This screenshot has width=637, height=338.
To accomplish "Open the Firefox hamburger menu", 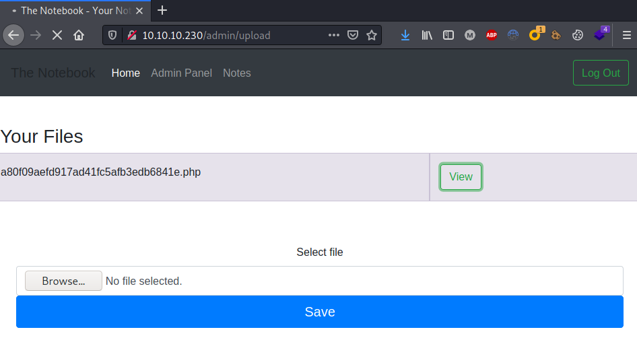I will [626, 35].
